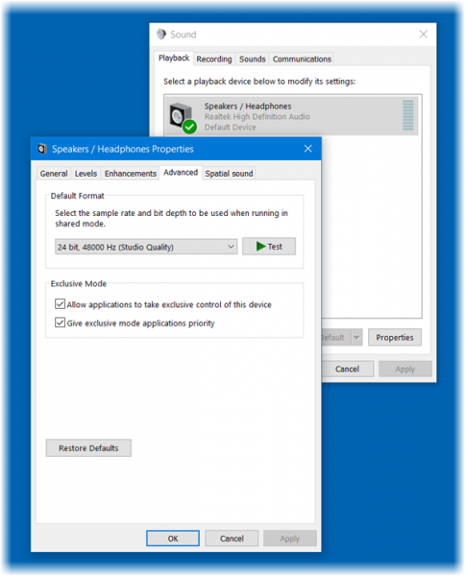Switch to the Enhancements tab
465x576 pixels.
(130, 174)
